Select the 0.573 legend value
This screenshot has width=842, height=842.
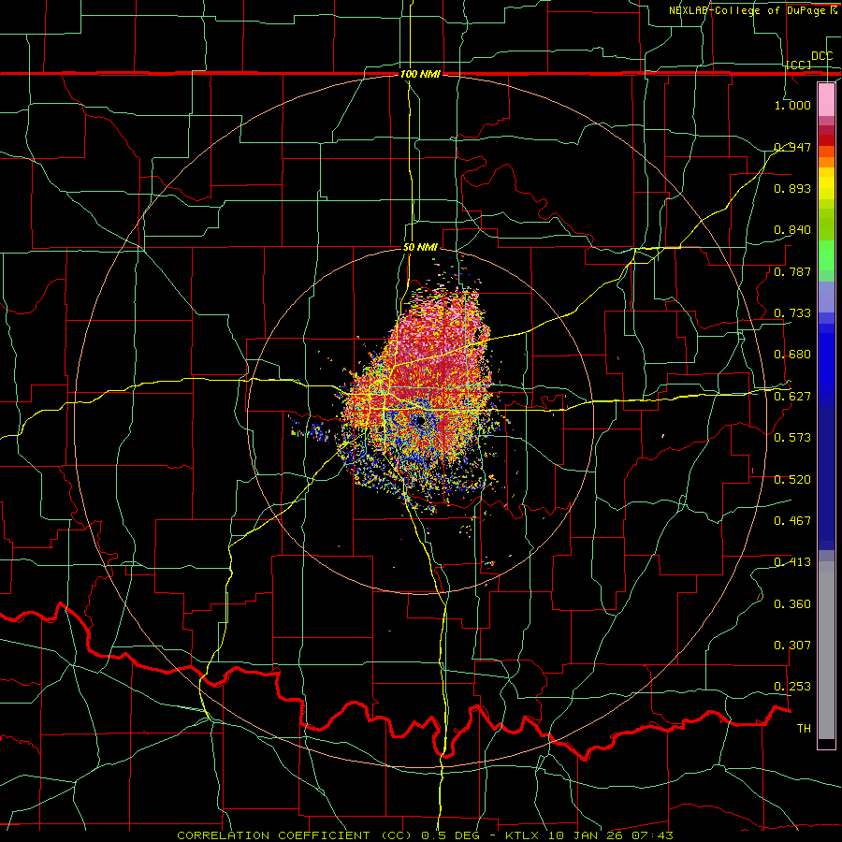click(792, 438)
